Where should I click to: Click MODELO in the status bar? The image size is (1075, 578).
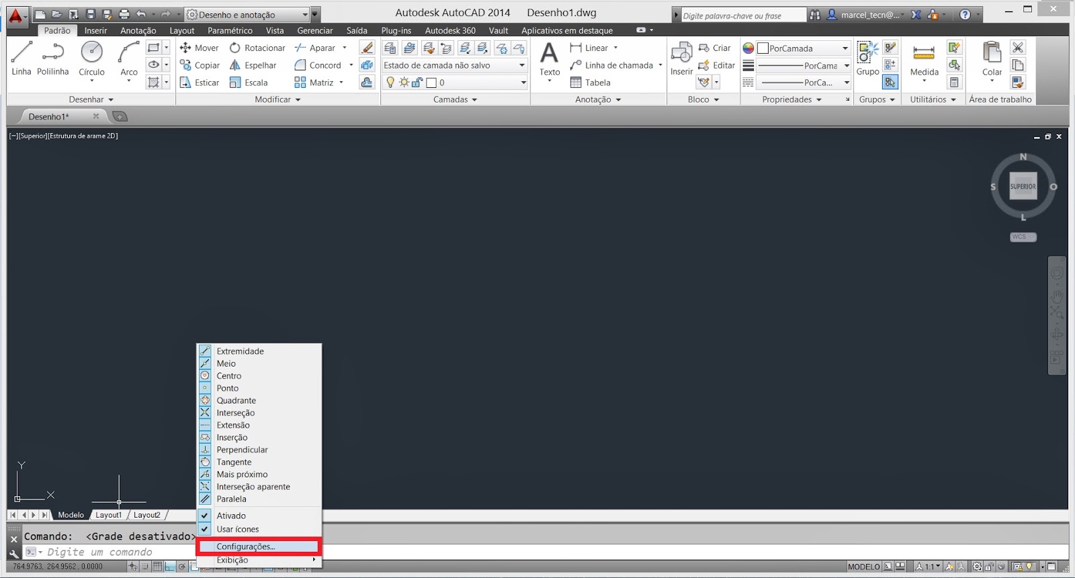863,567
